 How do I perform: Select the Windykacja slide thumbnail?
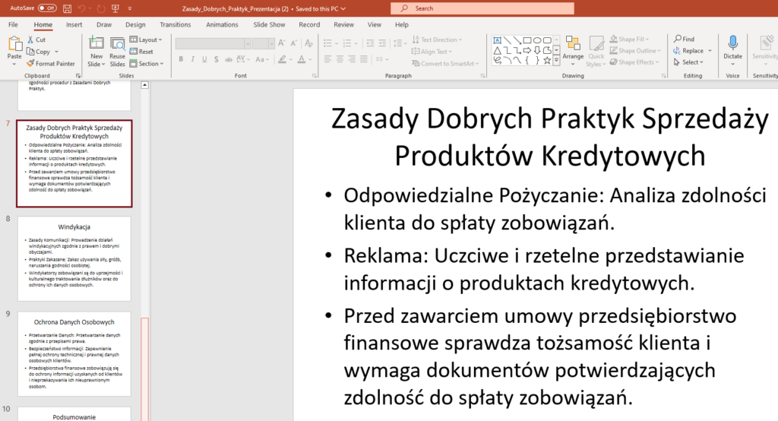[x=74, y=258]
